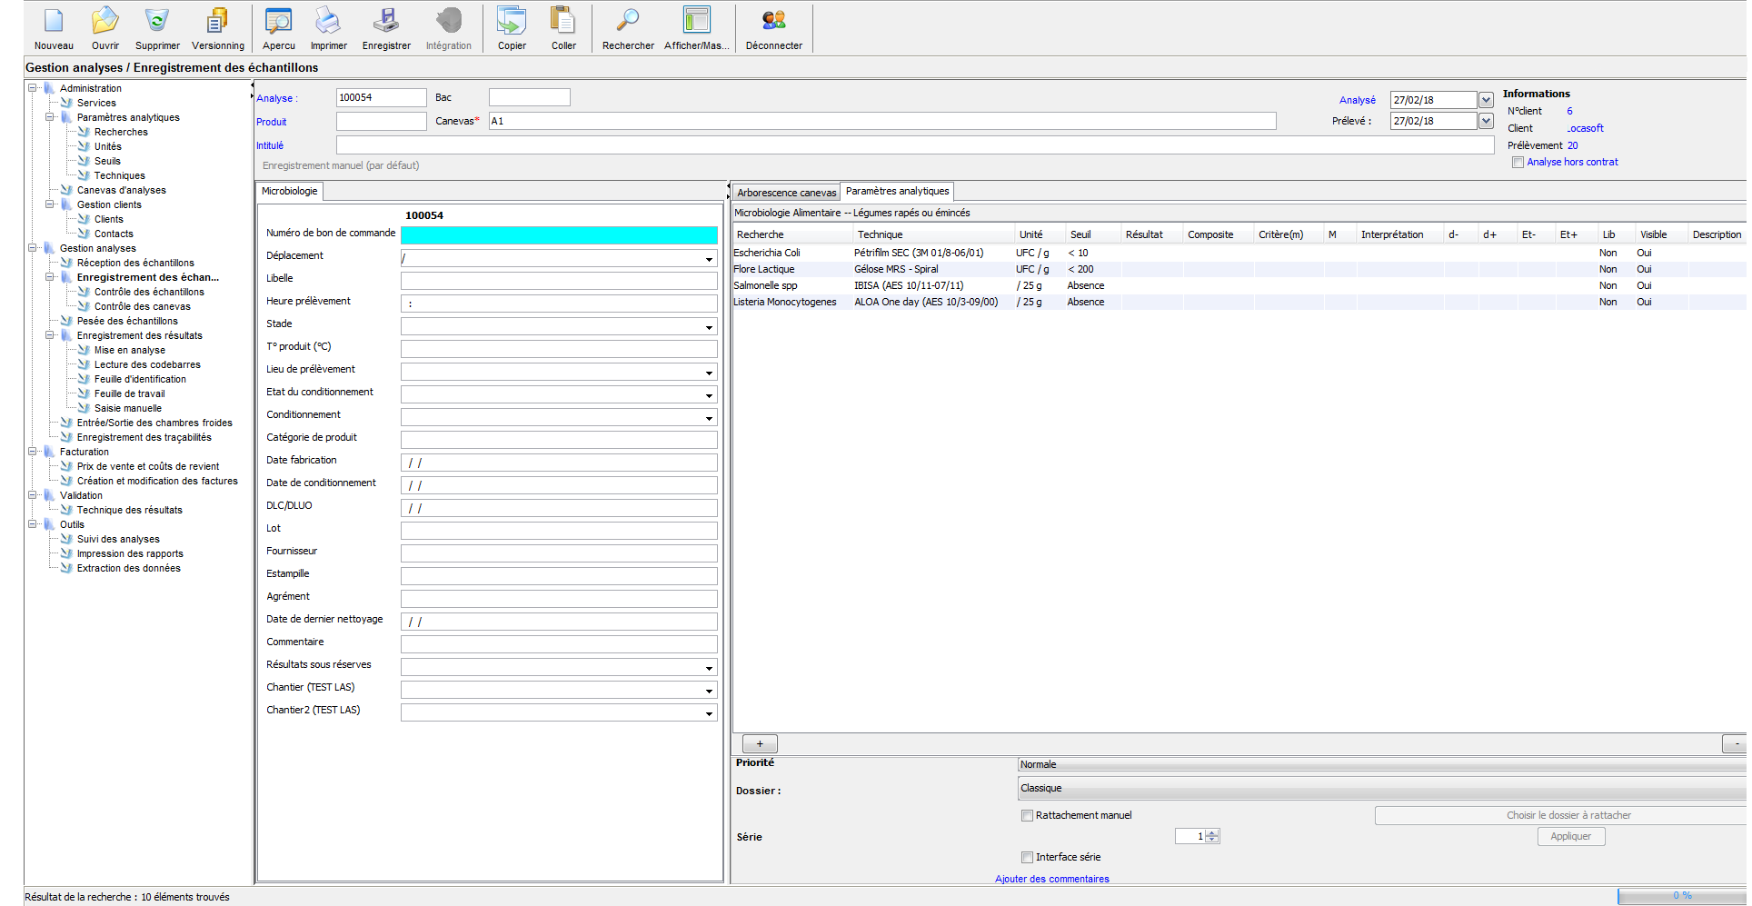Viewport: 1752px width, 906px height.
Task: Save with the Enregistrer icon
Action: coord(386,28)
